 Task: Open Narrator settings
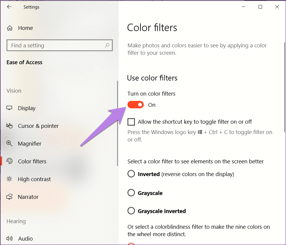click(28, 197)
